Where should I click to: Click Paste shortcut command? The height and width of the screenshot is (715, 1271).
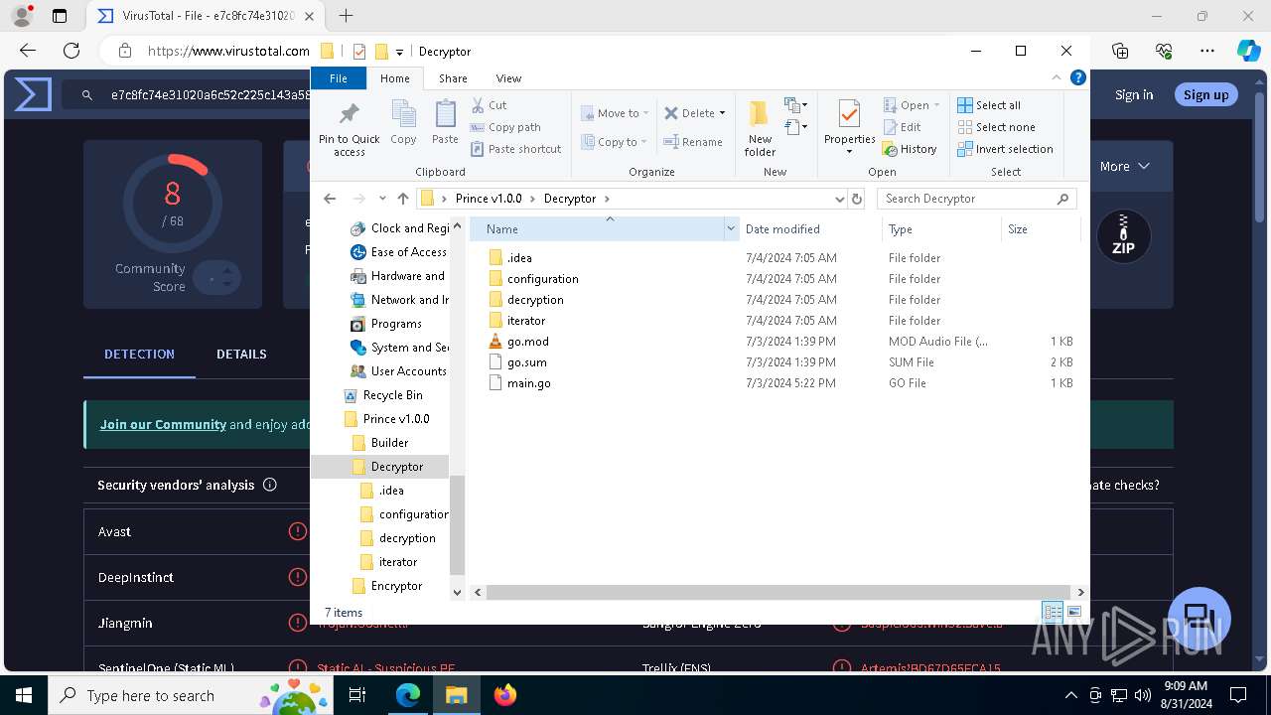pos(515,149)
